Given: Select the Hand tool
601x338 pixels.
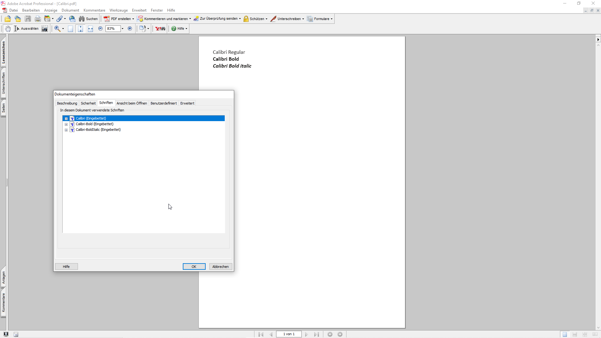Looking at the screenshot, I should point(8,28).
